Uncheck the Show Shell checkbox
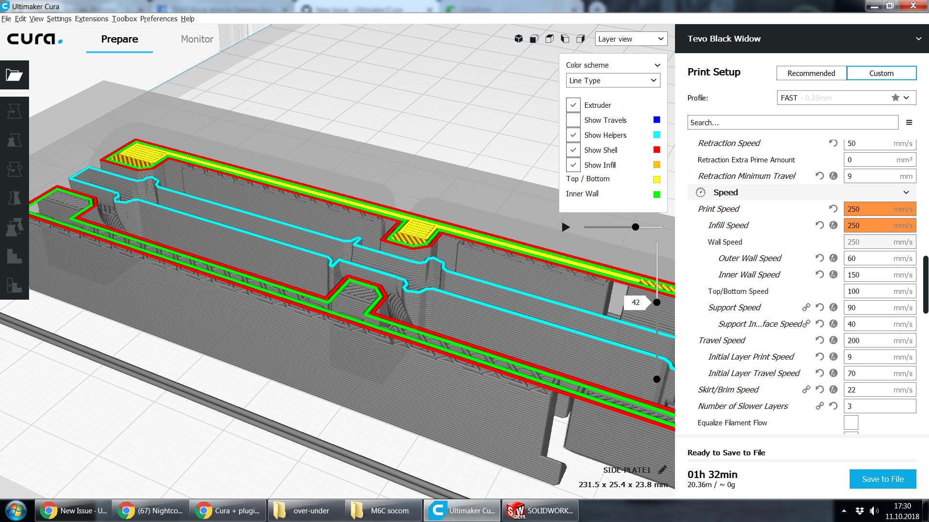 coord(573,150)
